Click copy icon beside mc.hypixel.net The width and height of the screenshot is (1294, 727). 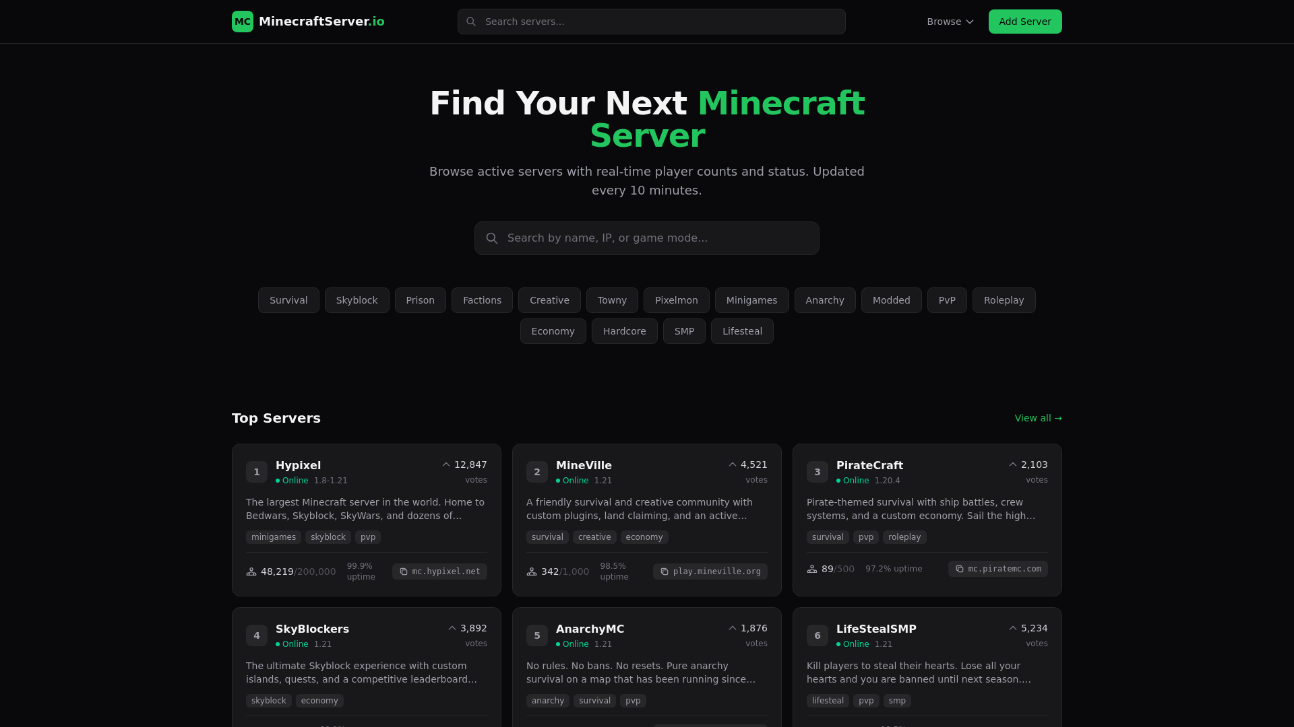(x=404, y=572)
